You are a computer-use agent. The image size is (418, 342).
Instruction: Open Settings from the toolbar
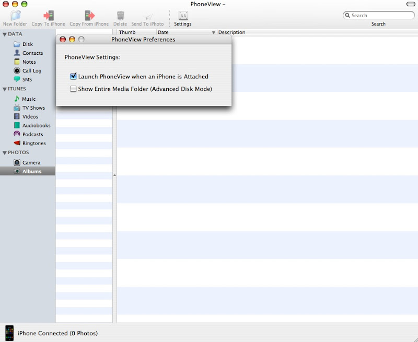pyautogui.click(x=183, y=16)
